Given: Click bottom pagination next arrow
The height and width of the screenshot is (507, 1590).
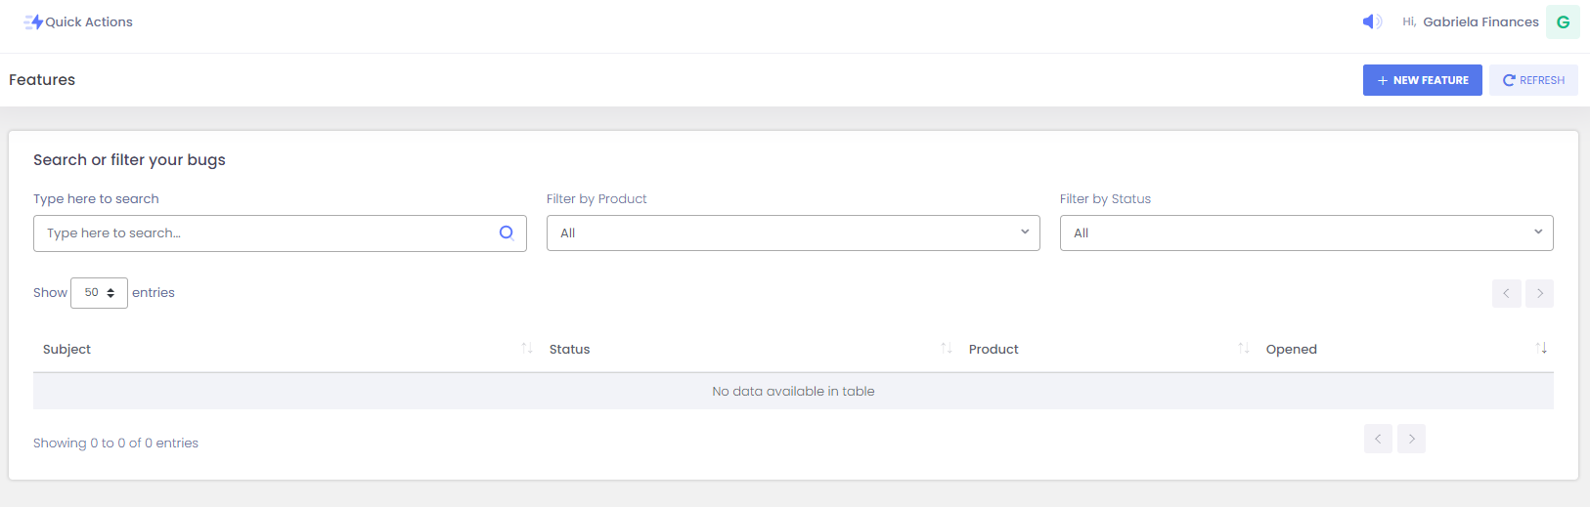Looking at the screenshot, I should pos(1411,439).
